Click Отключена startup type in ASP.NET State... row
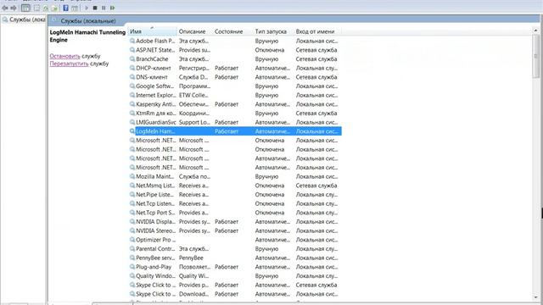The width and height of the screenshot is (543, 305). point(270,50)
